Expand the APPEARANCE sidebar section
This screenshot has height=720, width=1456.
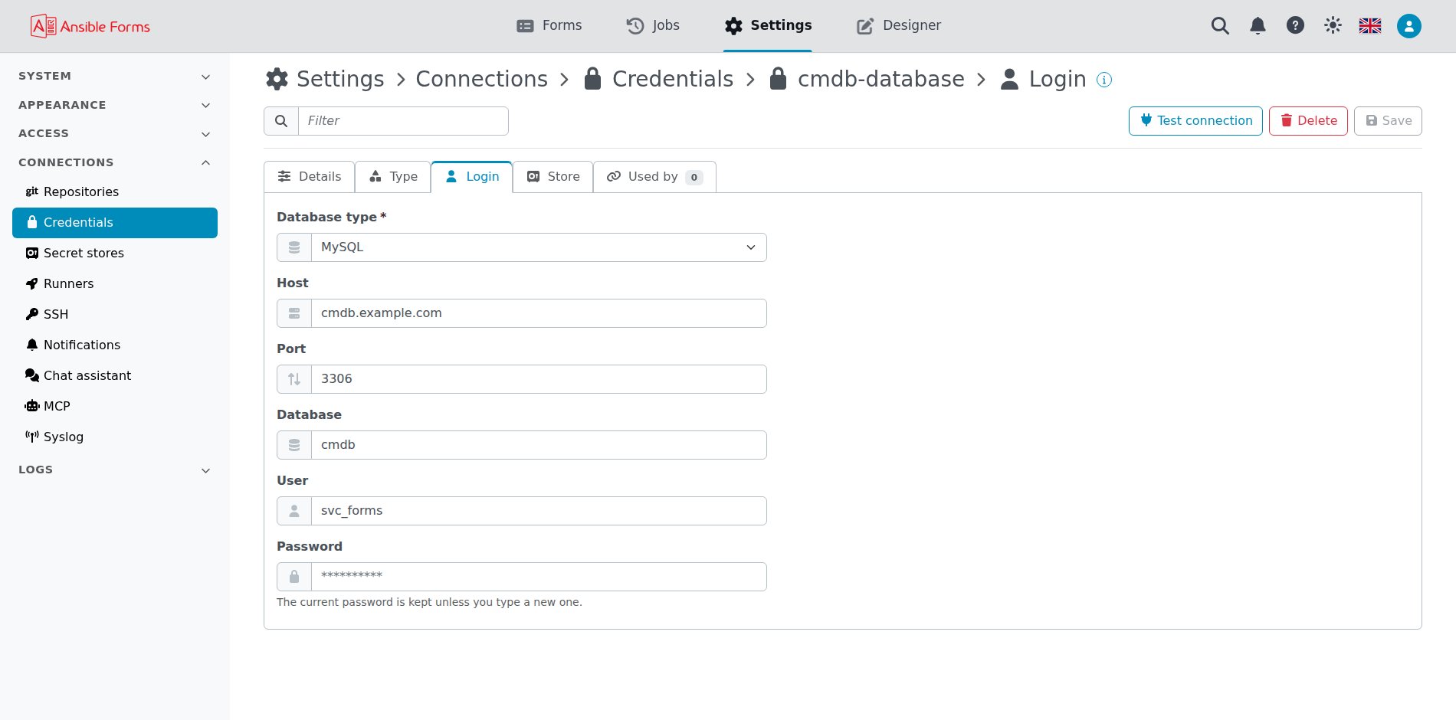(x=115, y=105)
